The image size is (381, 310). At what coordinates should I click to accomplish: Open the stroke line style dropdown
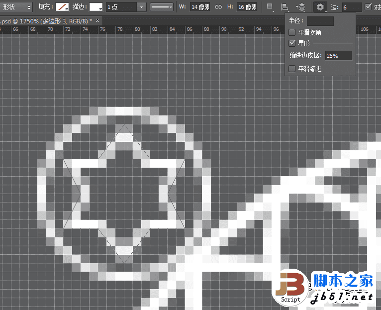[161, 7]
